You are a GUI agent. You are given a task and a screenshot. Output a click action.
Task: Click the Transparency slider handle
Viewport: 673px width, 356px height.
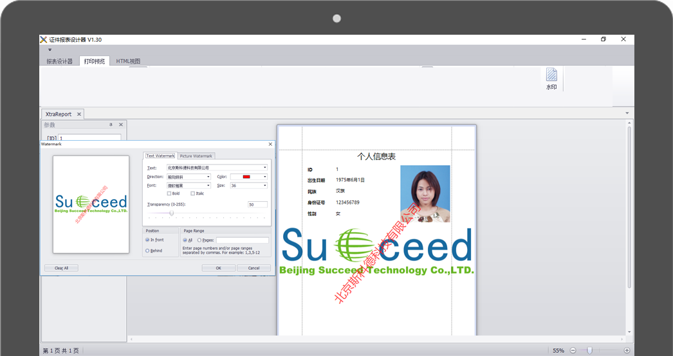click(172, 213)
